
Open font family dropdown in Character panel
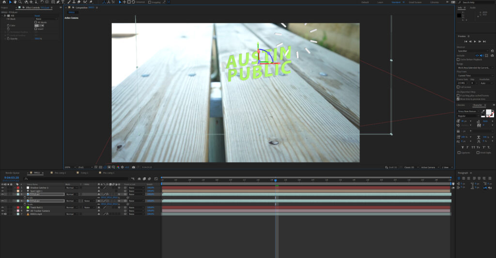tap(468, 111)
